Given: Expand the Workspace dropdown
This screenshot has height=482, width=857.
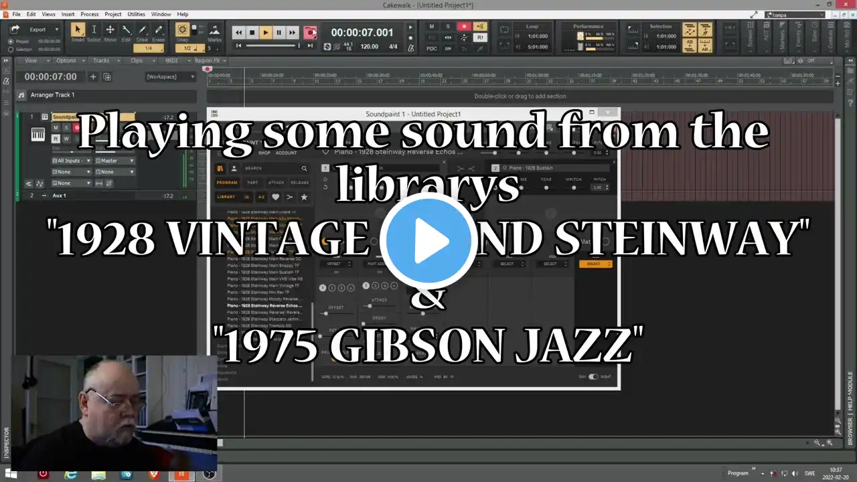Looking at the screenshot, I should pos(171,77).
